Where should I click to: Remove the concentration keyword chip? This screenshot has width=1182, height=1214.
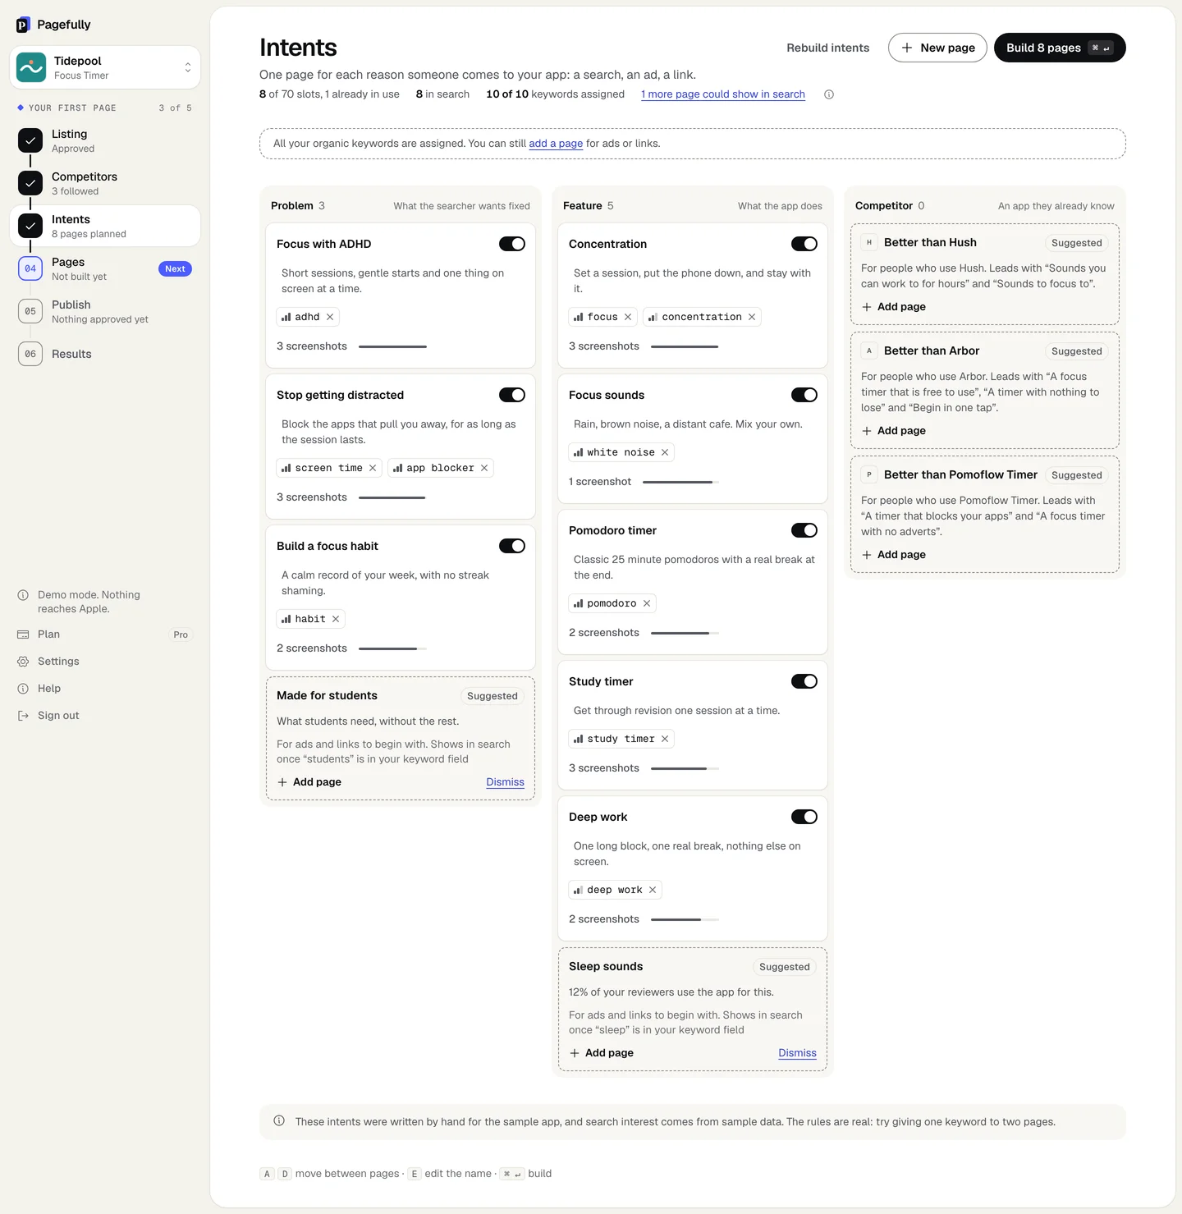[752, 317]
